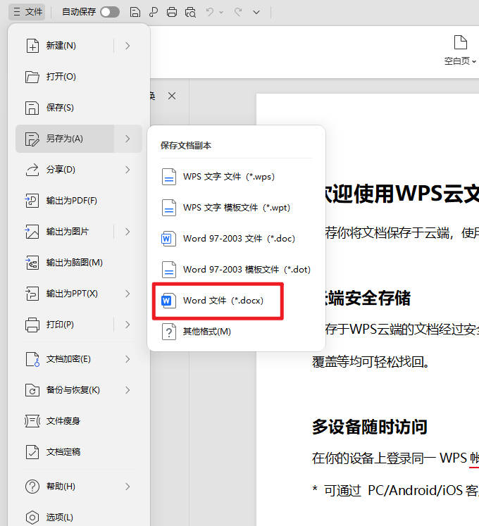Expand the 文档加密(E) submenu arrow
Screen dimensions: 479x526
coord(127,359)
